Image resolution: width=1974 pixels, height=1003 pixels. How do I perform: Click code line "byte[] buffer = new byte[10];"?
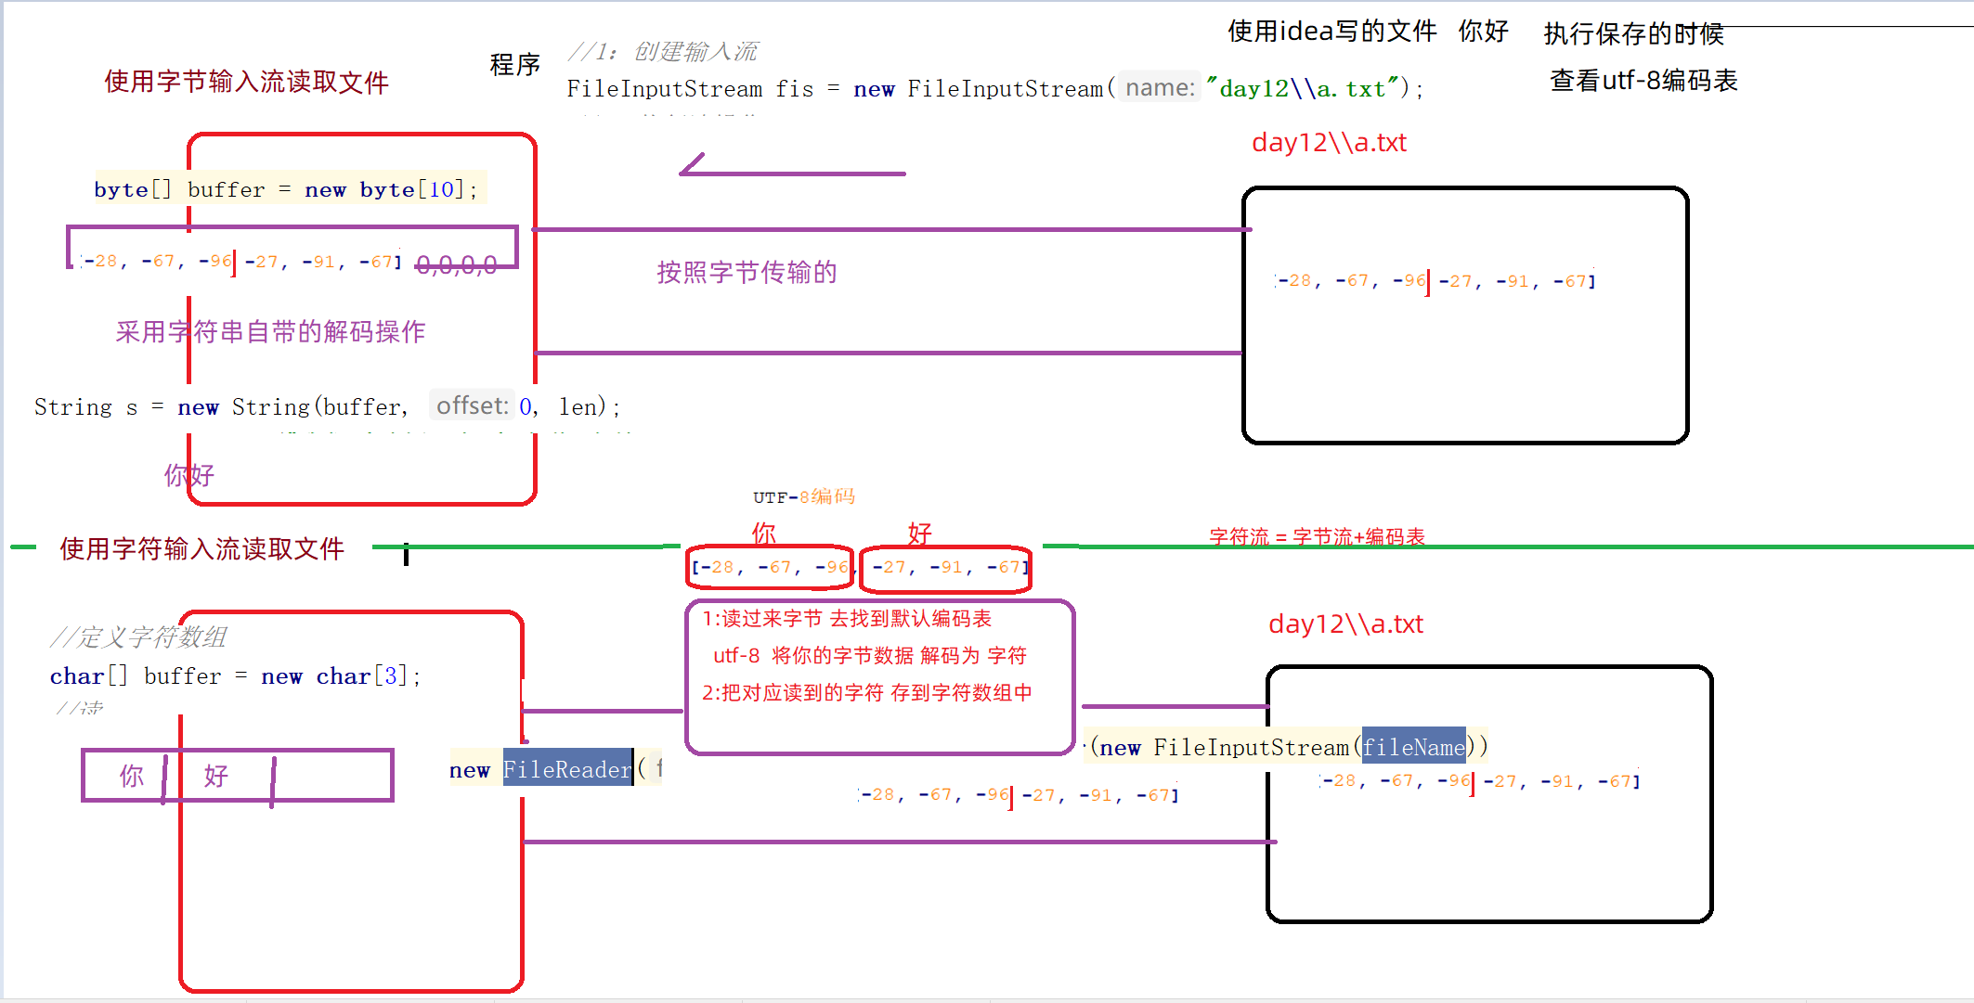286,189
